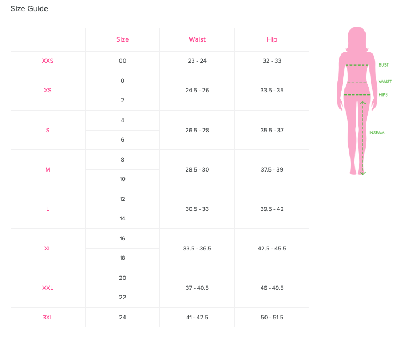395x341 pixels.
Task: Select size 00 cell
Action: [x=122, y=61]
